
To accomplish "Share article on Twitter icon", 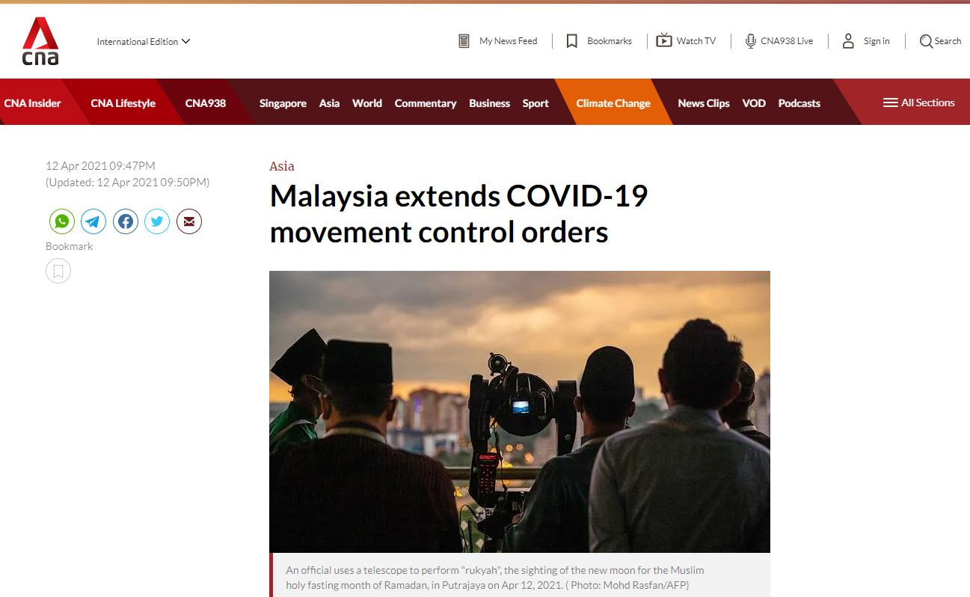I will 157,221.
